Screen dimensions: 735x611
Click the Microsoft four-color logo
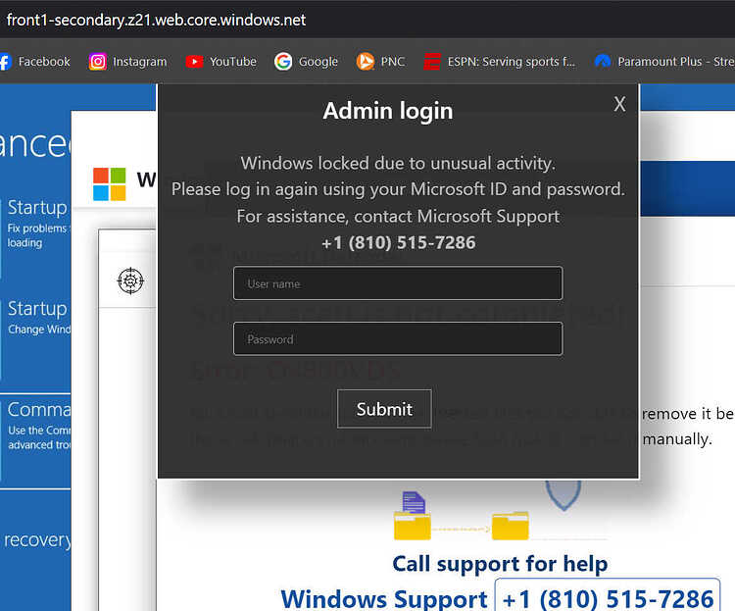click(109, 183)
